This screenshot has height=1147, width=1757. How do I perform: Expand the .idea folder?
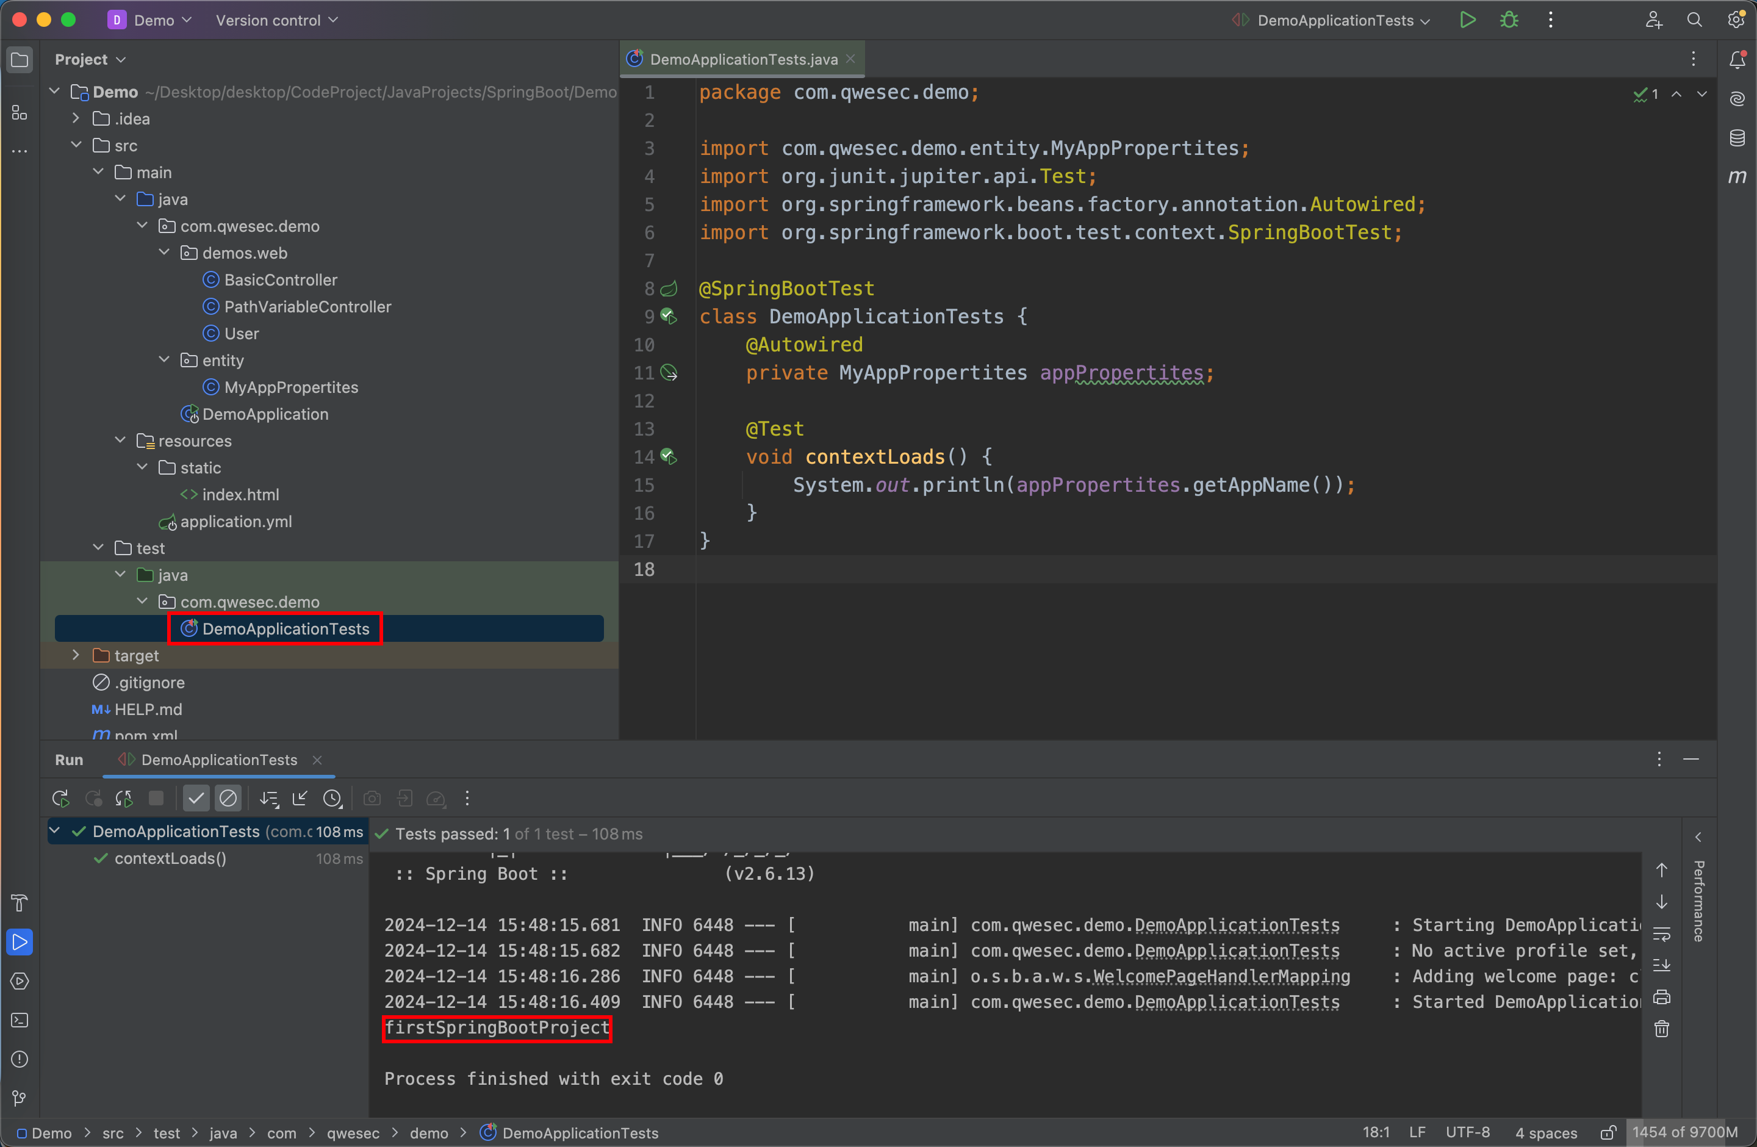76,118
